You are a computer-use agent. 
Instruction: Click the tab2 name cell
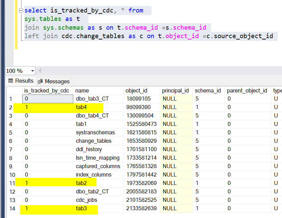(98, 183)
